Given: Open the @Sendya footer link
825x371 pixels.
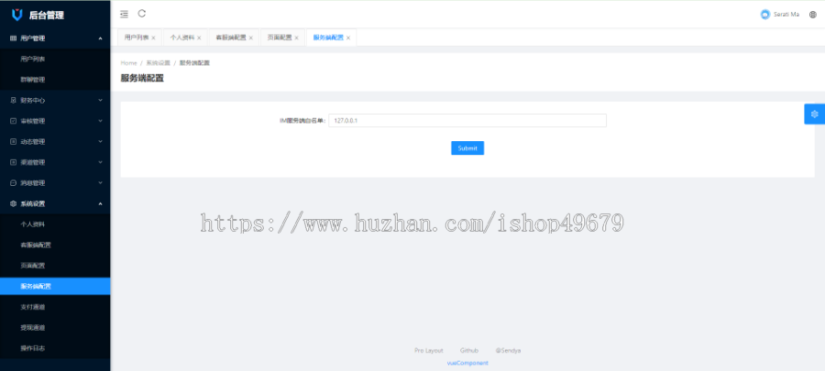Looking at the screenshot, I should point(508,351).
